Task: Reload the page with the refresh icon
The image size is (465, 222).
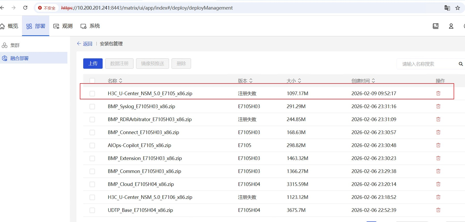Action: pyautogui.click(x=25, y=8)
